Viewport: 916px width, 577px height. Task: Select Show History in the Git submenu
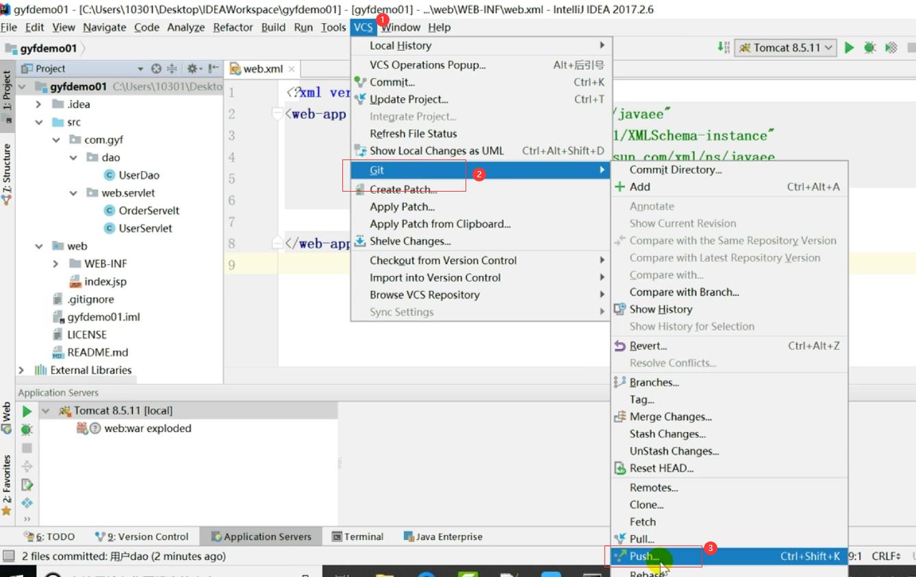tap(729, 309)
